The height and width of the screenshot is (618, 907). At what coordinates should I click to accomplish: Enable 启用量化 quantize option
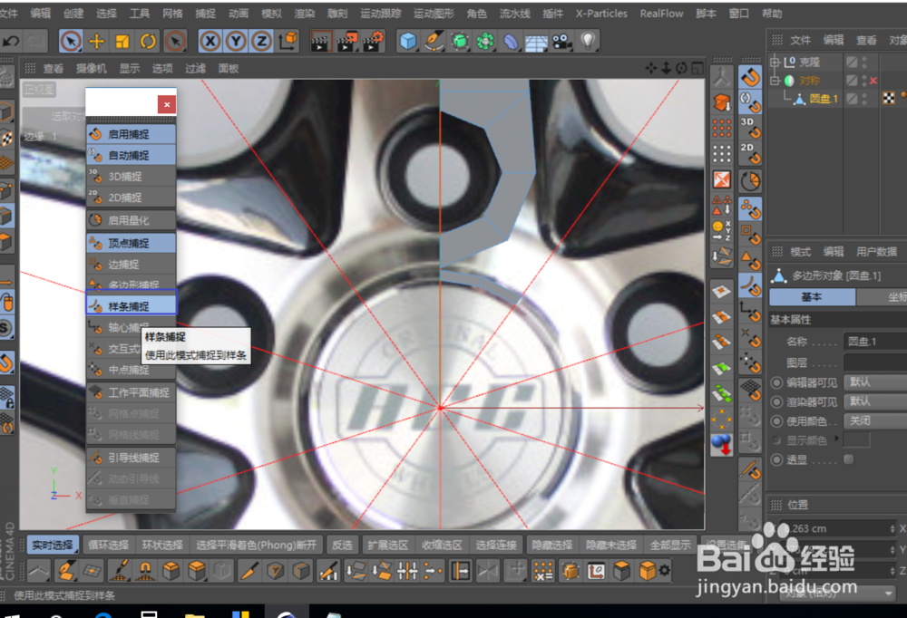pyautogui.click(x=132, y=220)
